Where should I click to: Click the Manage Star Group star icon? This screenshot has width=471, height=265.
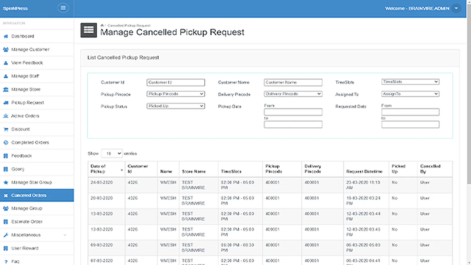coord(6,182)
